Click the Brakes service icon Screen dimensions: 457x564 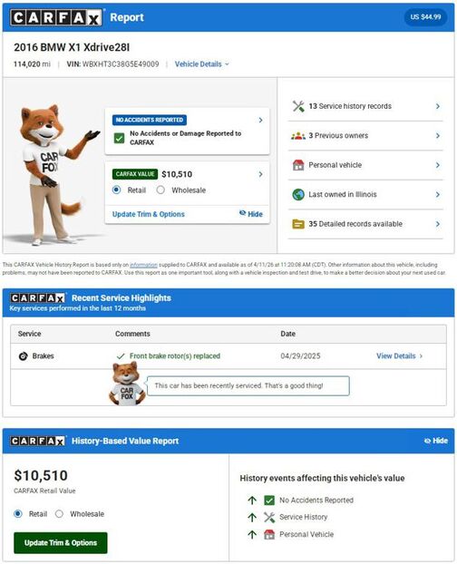(23, 356)
